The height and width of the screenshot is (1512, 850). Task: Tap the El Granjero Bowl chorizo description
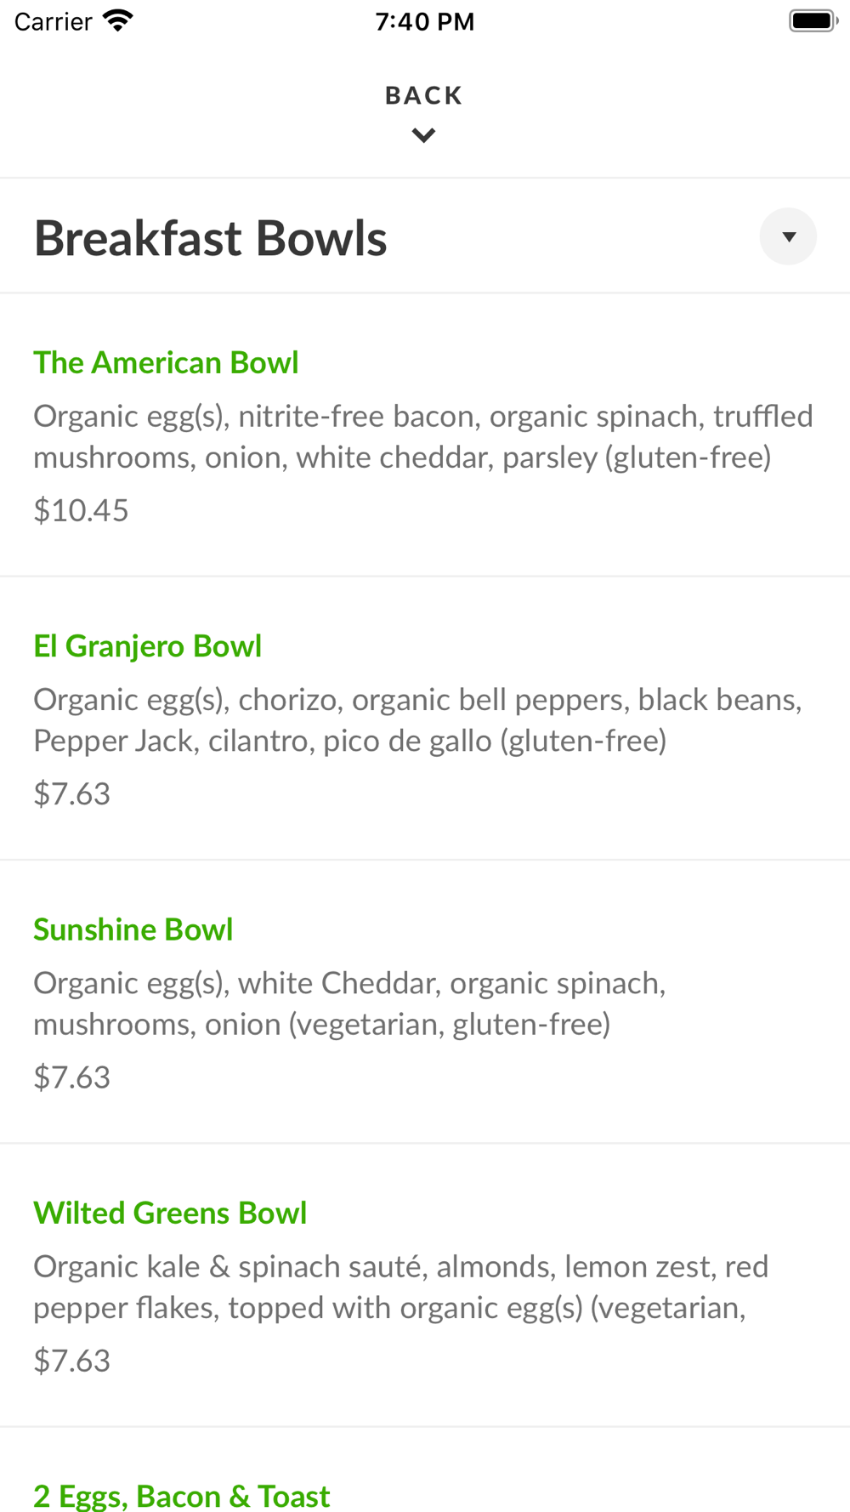(x=417, y=720)
